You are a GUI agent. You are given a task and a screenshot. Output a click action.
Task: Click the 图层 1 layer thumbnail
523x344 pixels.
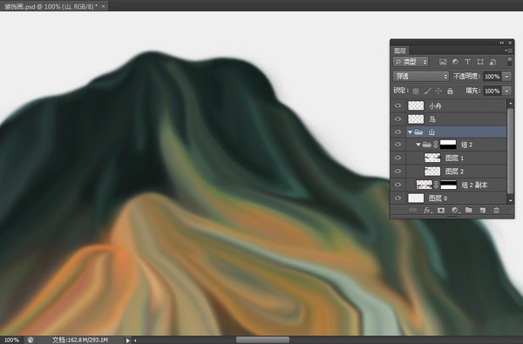[x=432, y=158]
